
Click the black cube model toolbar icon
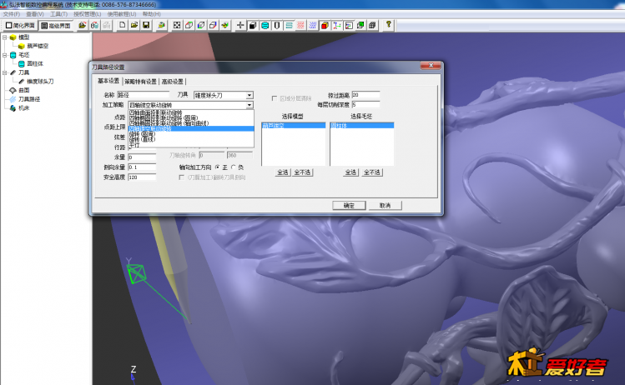[x=252, y=25]
